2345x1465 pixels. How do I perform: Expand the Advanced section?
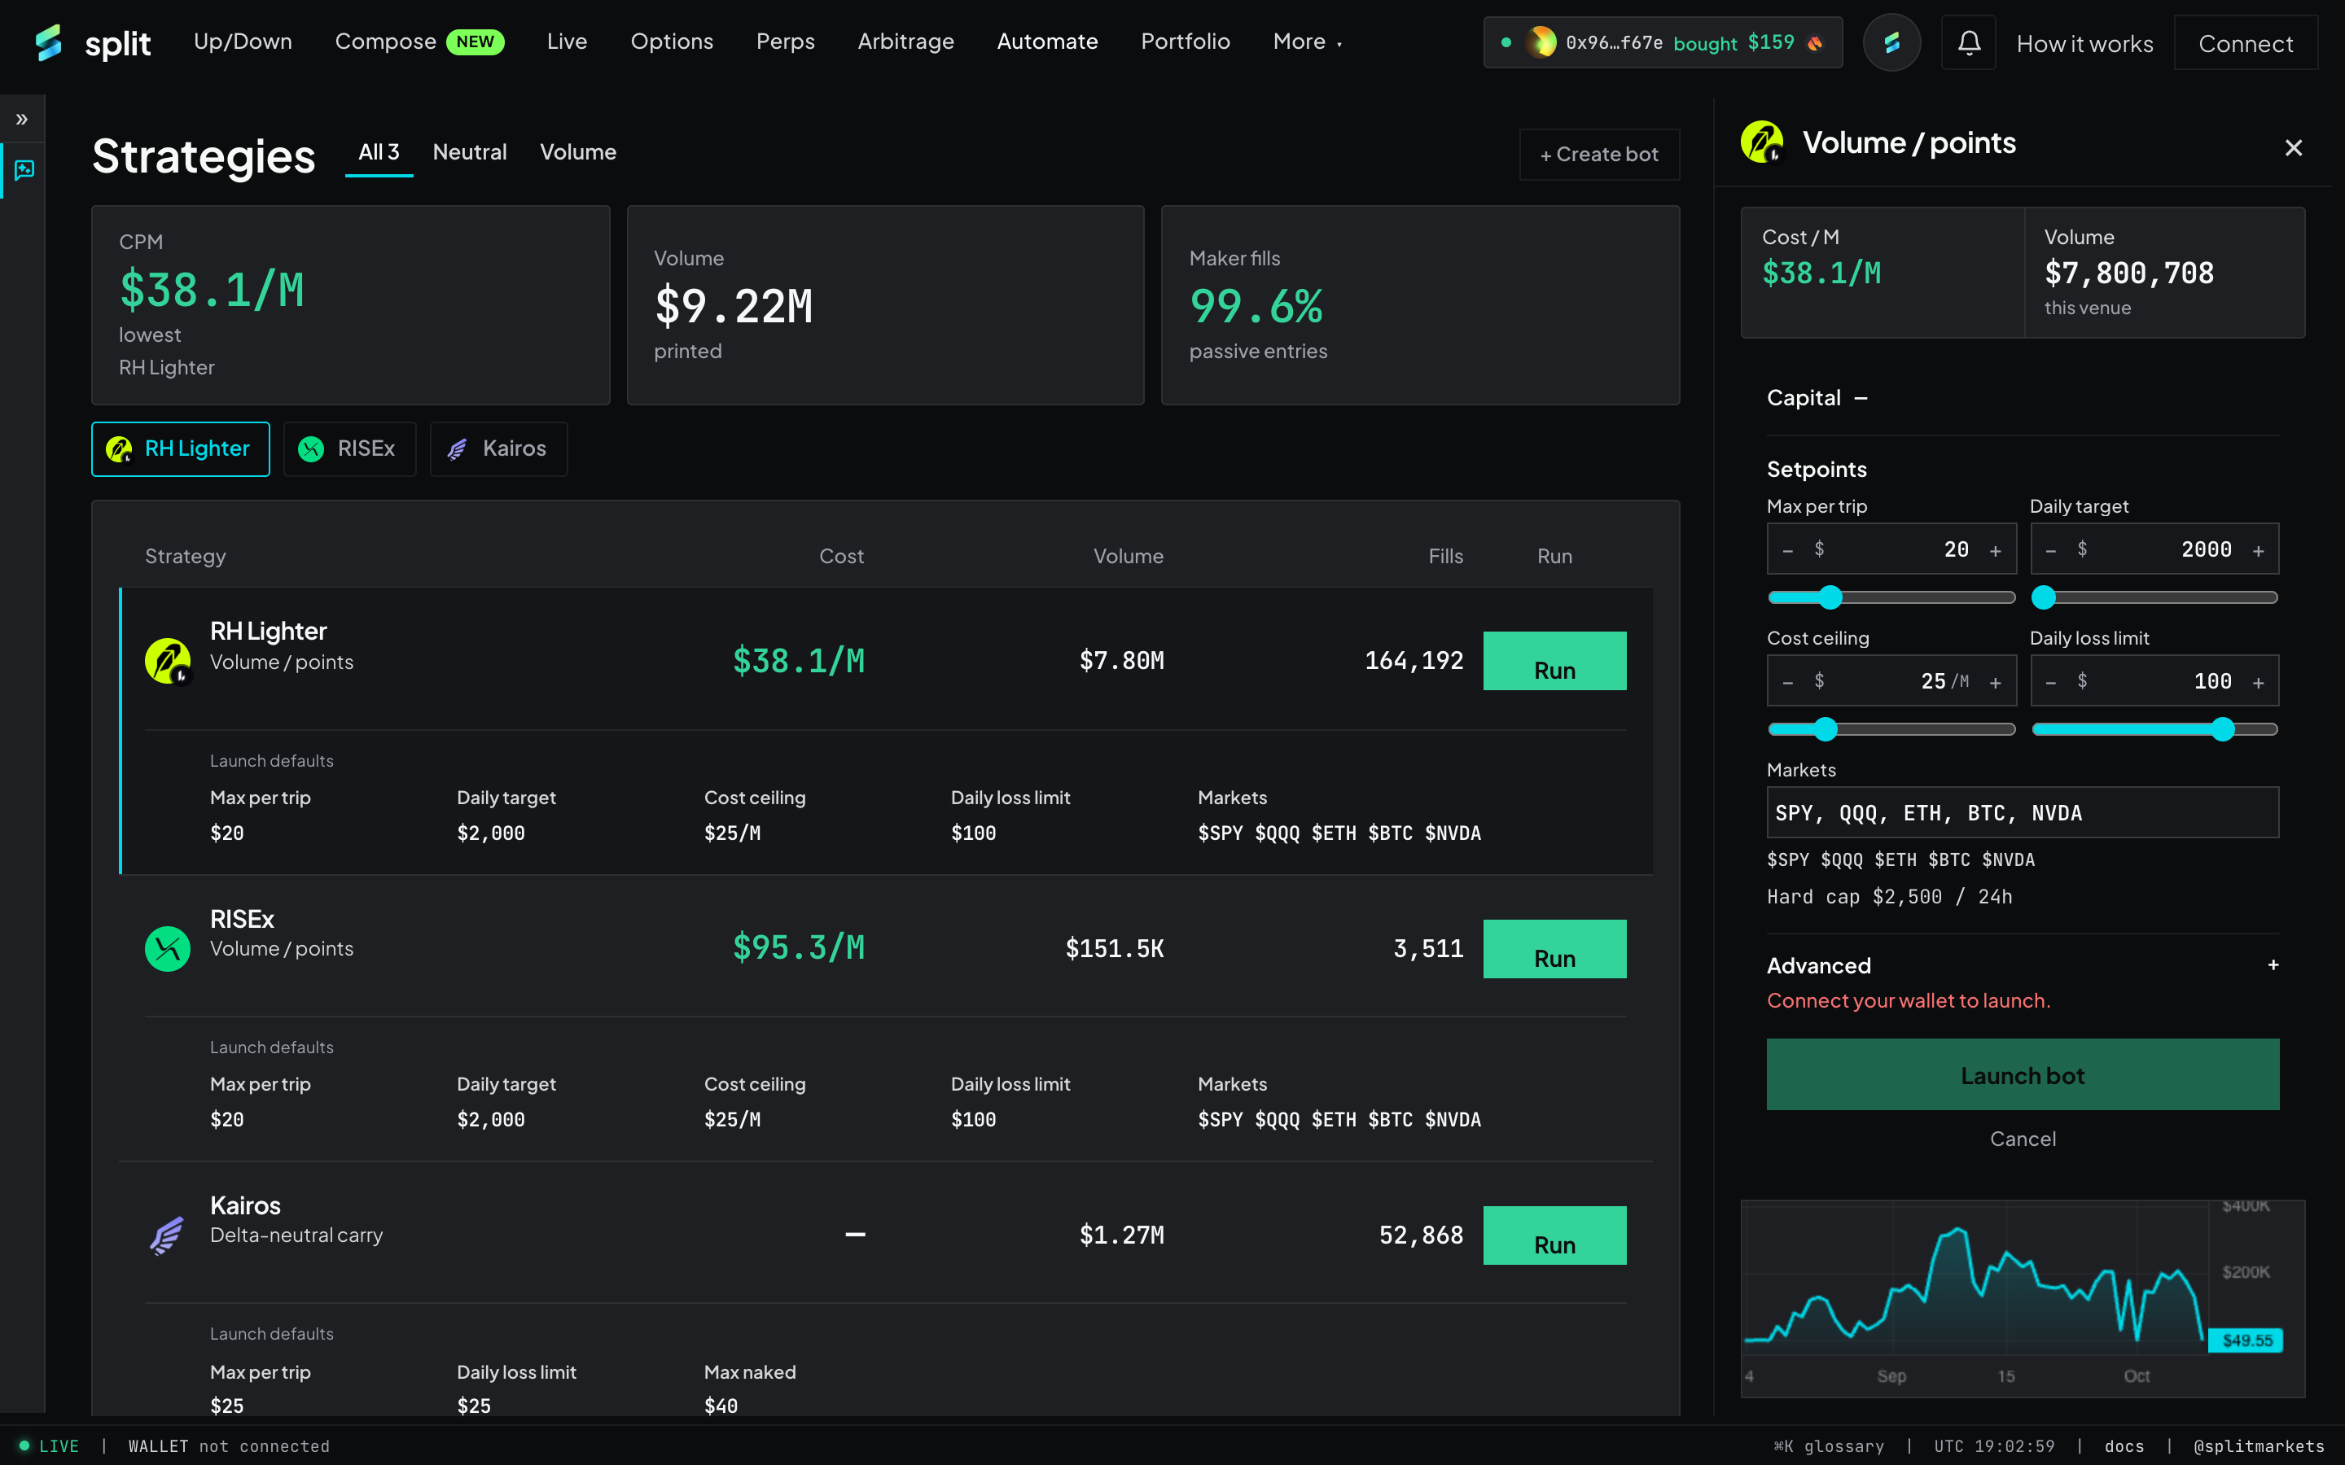[x=2273, y=965]
